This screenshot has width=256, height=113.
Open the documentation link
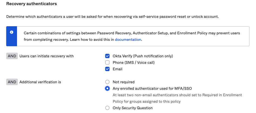tap(128, 39)
